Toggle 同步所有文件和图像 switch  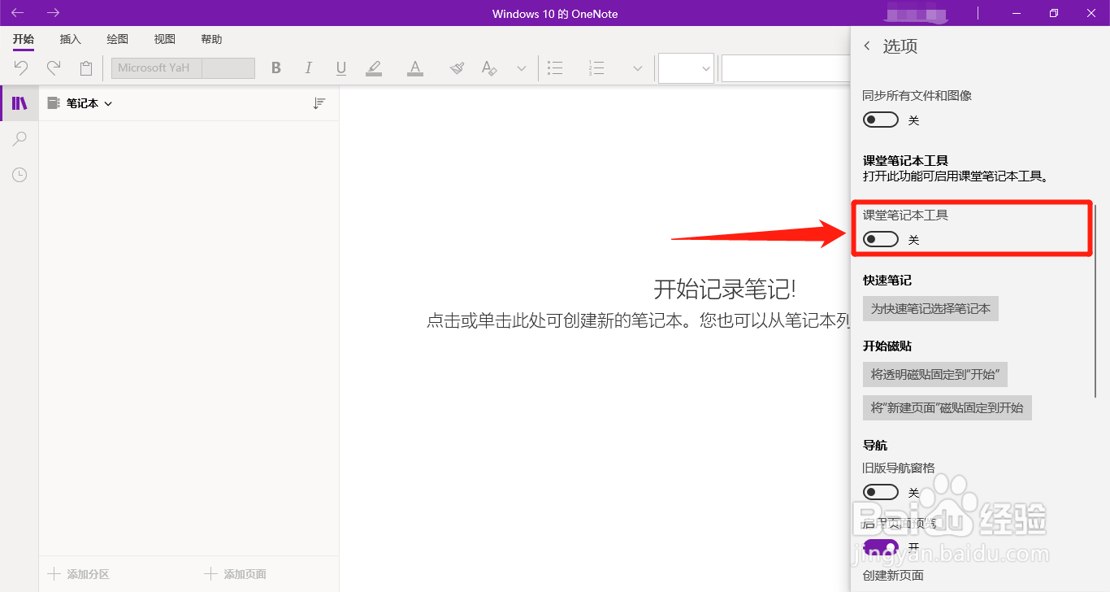[881, 120]
